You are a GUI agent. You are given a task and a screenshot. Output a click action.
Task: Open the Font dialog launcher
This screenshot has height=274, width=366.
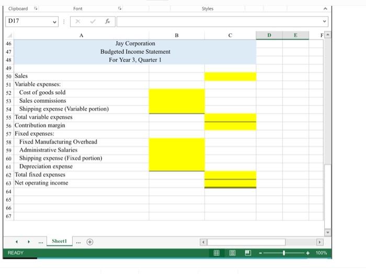[120, 8]
